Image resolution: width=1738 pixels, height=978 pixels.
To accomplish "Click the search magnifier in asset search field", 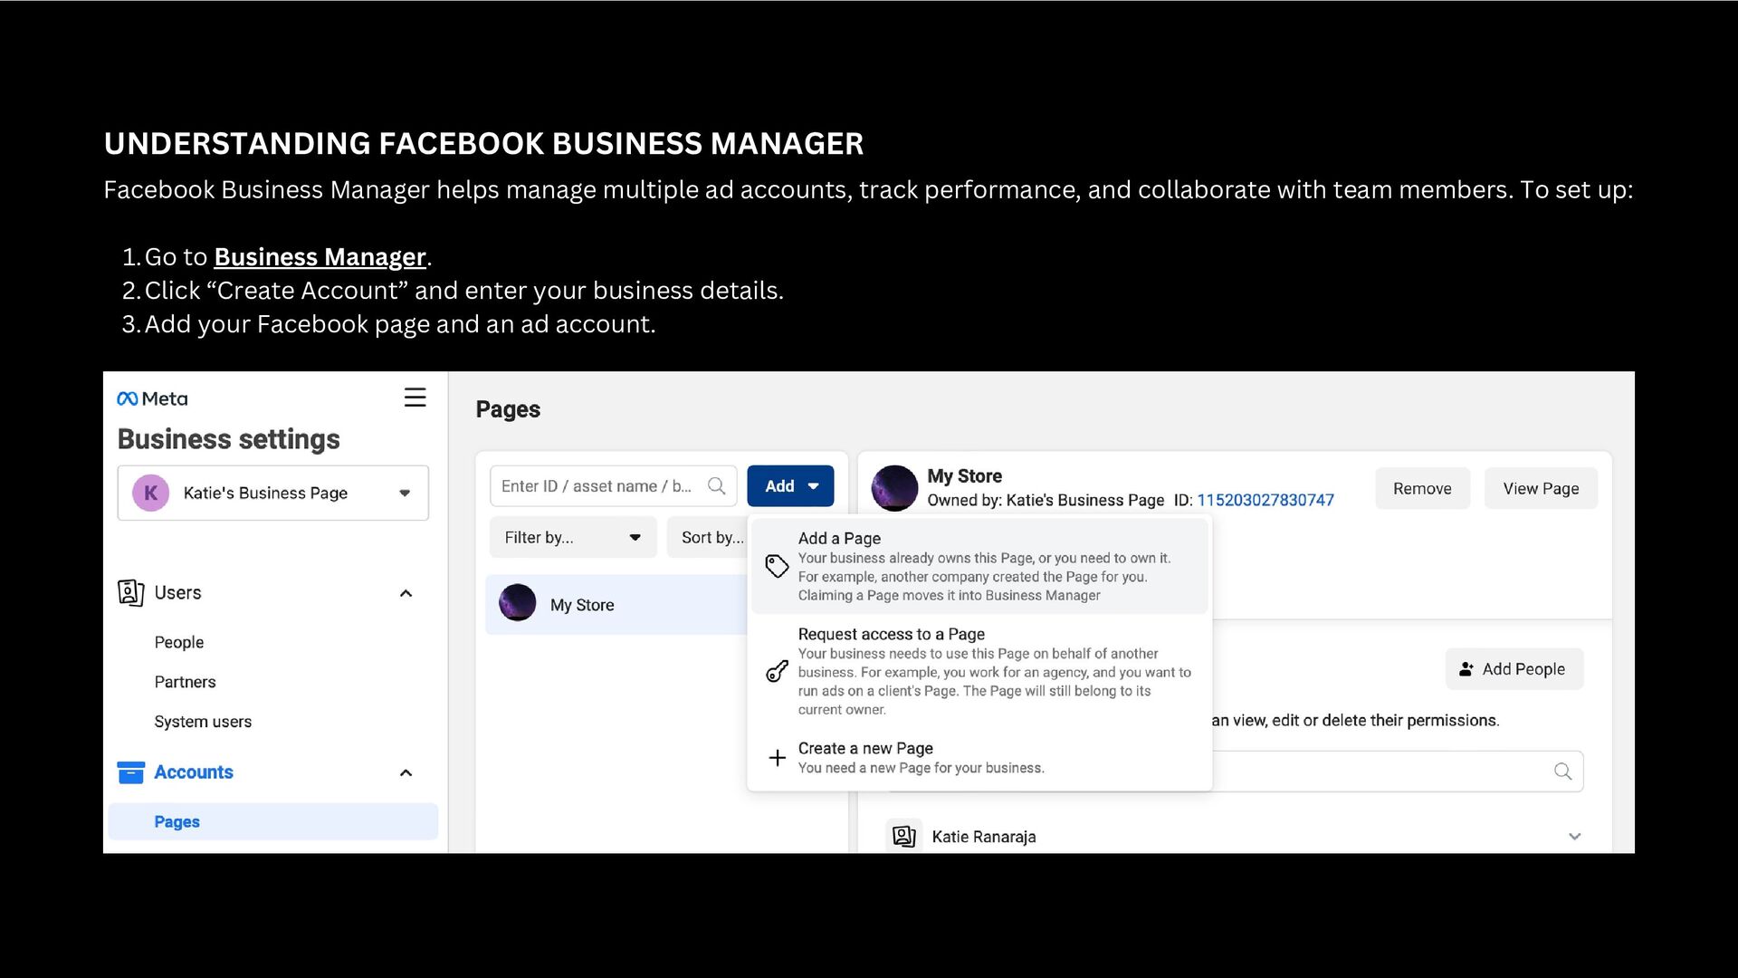I will click(716, 486).
